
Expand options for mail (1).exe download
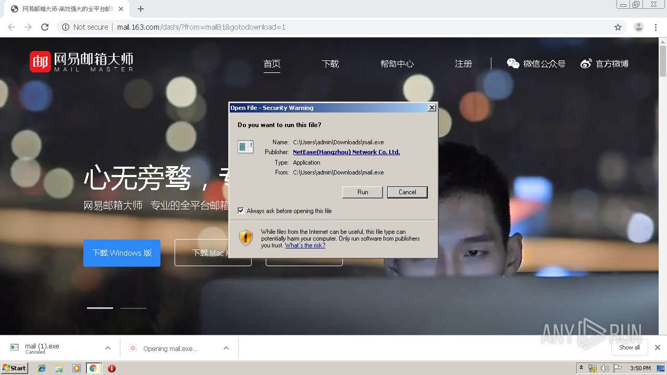[x=108, y=348]
